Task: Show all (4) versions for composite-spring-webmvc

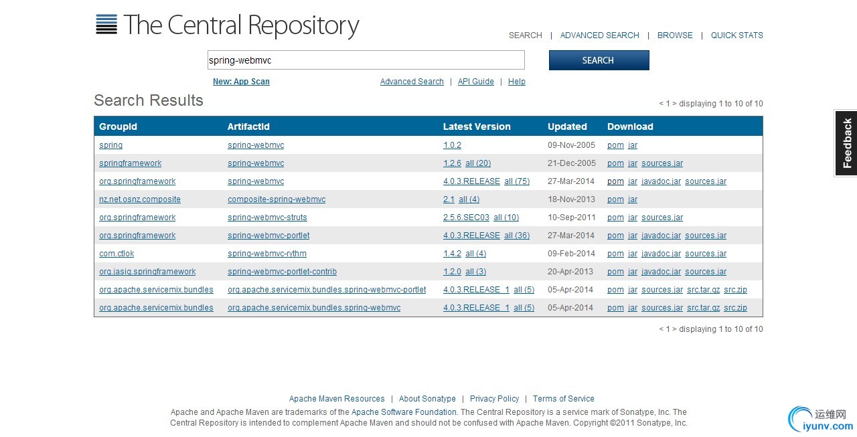Action: (x=469, y=199)
